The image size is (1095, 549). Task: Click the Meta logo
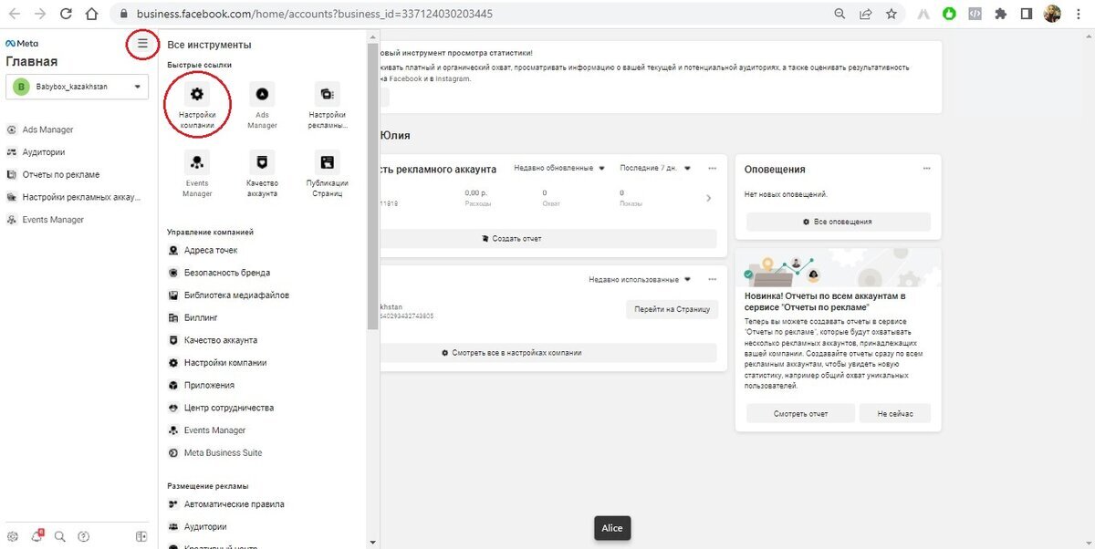pos(22,43)
